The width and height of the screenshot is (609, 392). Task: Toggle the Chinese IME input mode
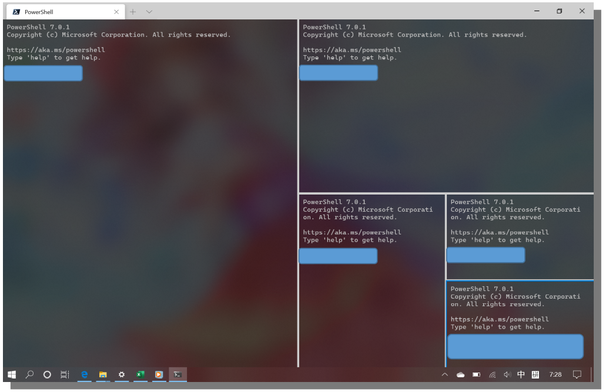coord(521,374)
